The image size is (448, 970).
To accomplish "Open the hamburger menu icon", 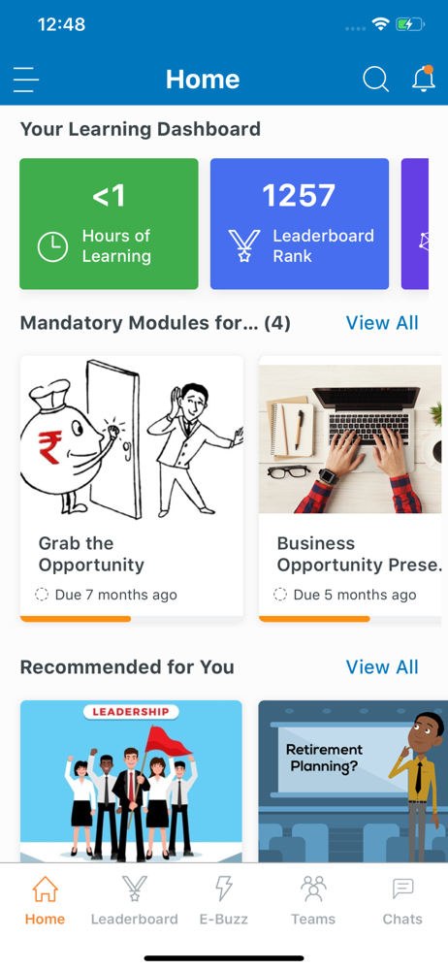I will click(x=26, y=80).
